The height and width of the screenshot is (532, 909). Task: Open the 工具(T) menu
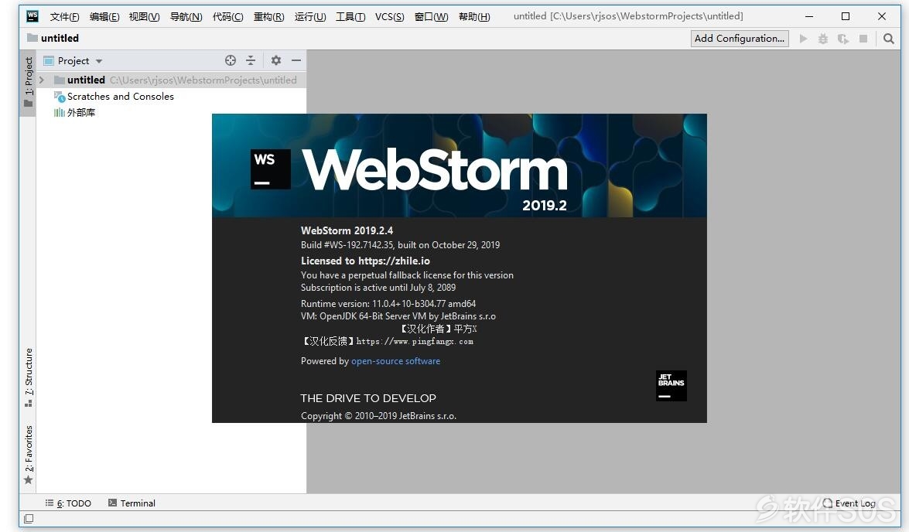350,17
